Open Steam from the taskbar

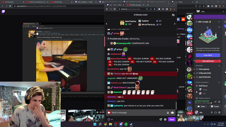131,124
